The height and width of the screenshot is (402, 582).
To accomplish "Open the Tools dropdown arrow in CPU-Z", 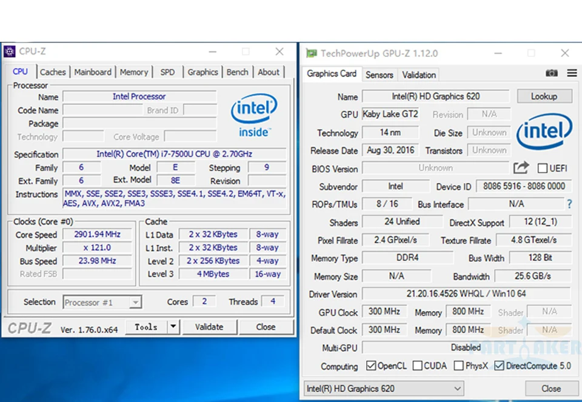I will tap(173, 327).
